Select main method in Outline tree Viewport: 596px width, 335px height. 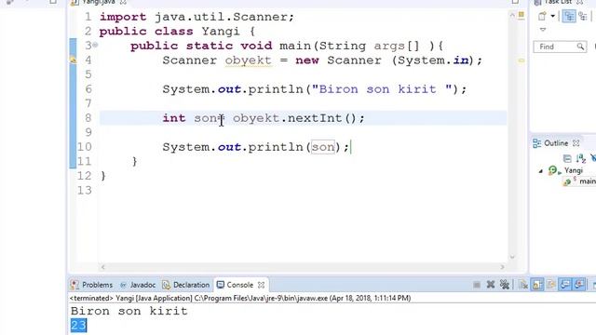click(x=588, y=181)
